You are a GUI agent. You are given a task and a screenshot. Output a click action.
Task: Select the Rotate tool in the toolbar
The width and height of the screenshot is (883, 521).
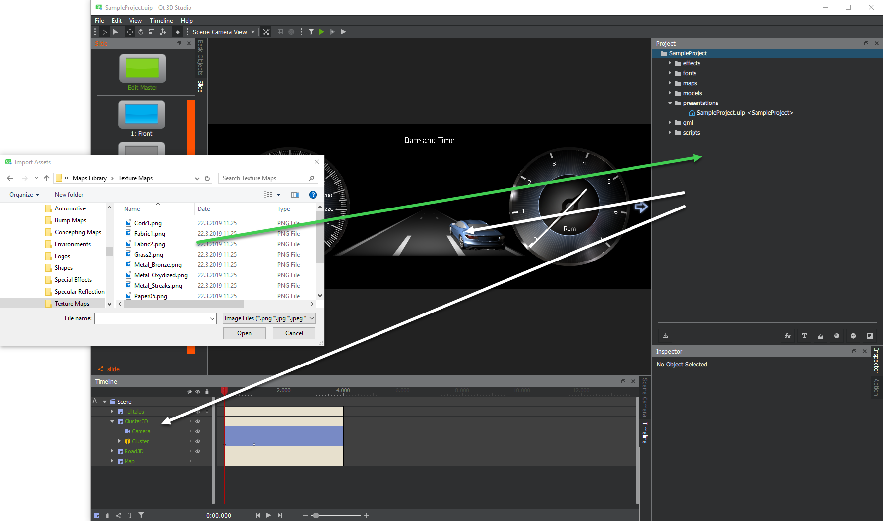[x=141, y=31]
